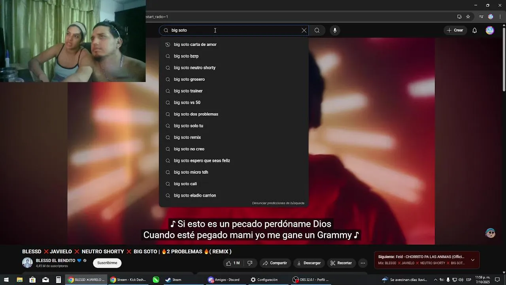Viewport: 506px width, 285px height.
Task: Click the Chrome install app icon in address bar
Action: click(x=459, y=17)
